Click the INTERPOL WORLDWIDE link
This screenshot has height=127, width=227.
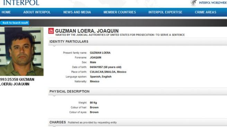[213, 3]
